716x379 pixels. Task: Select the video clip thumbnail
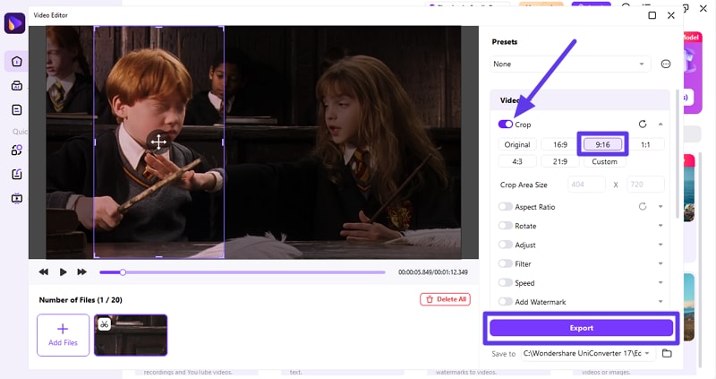(131, 335)
